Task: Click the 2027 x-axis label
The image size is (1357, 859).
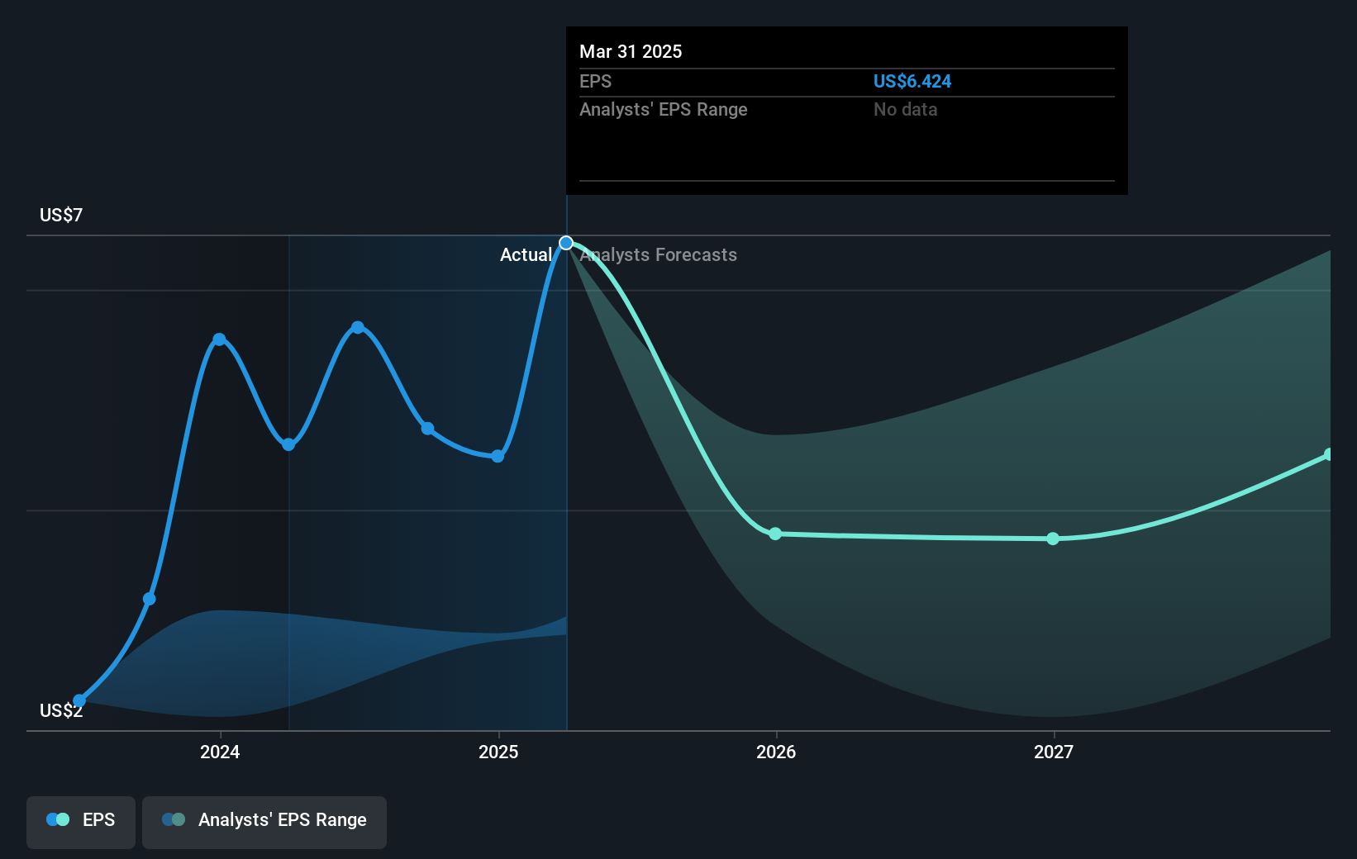Action: [1054, 752]
